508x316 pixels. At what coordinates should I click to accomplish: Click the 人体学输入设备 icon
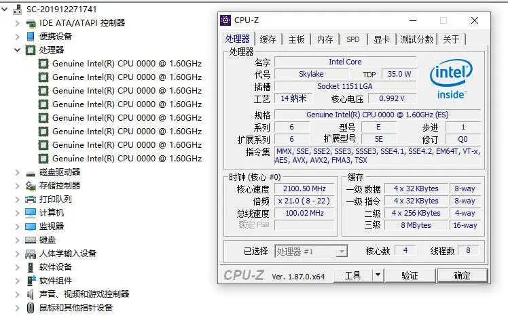click(31, 254)
